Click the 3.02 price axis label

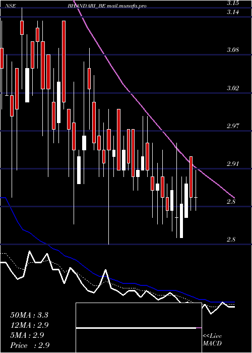tap(233, 88)
